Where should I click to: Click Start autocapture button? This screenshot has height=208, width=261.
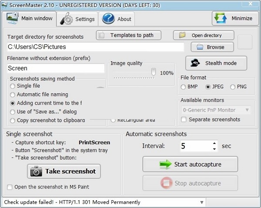(x=190, y=164)
